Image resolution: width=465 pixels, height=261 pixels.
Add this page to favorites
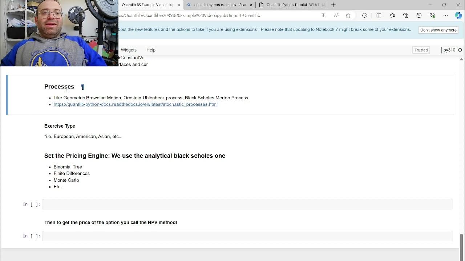click(x=348, y=16)
